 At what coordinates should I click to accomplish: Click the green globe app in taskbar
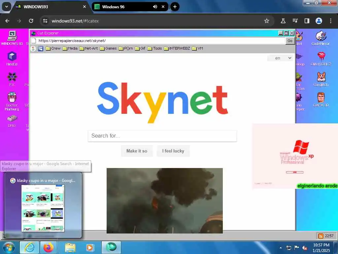coord(111,247)
